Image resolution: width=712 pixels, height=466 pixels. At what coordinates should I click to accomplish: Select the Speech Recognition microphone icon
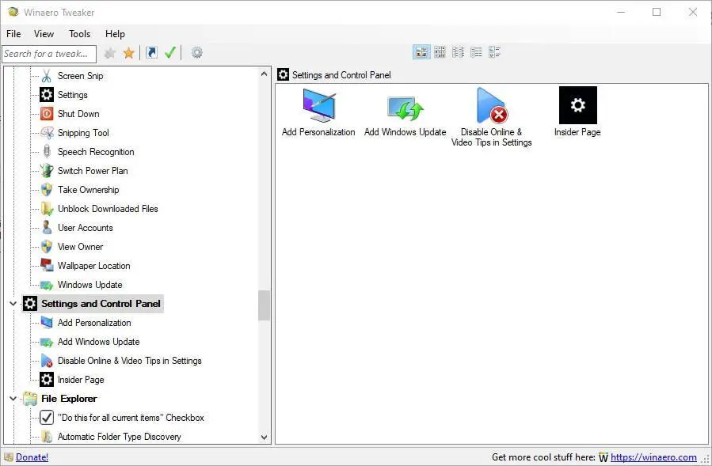tap(46, 152)
